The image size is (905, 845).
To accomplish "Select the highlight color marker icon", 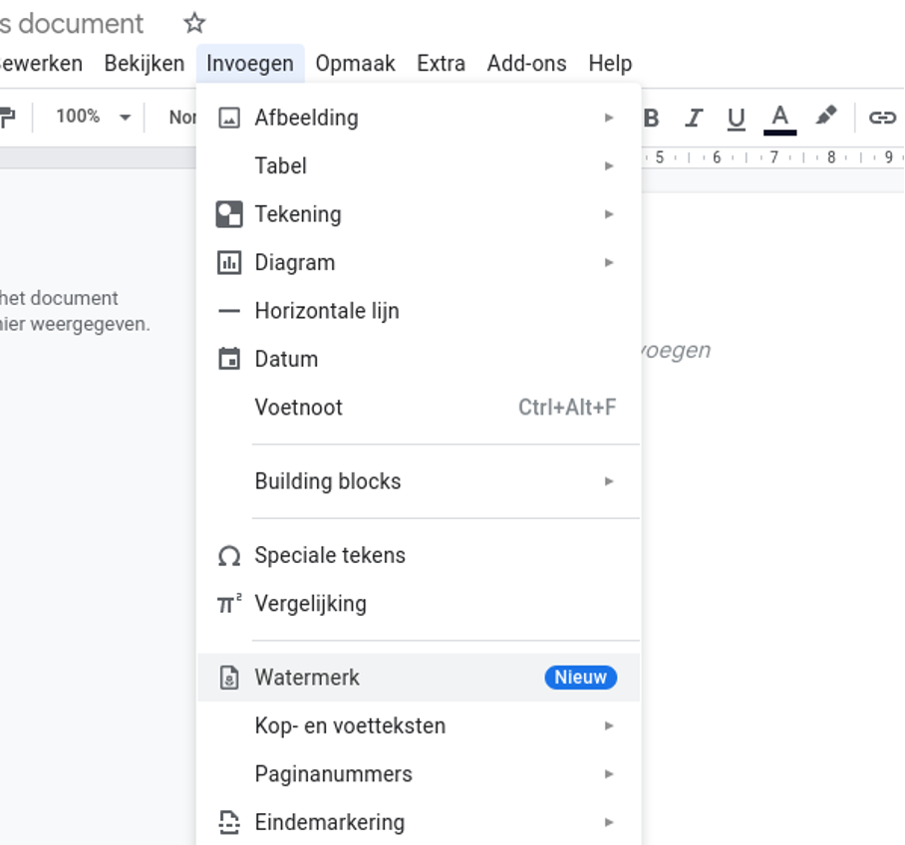I will tap(825, 118).
